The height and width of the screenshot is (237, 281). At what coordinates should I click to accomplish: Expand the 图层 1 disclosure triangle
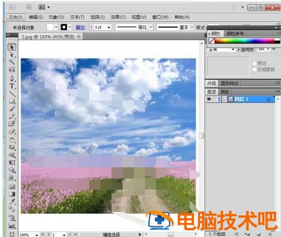224,99
